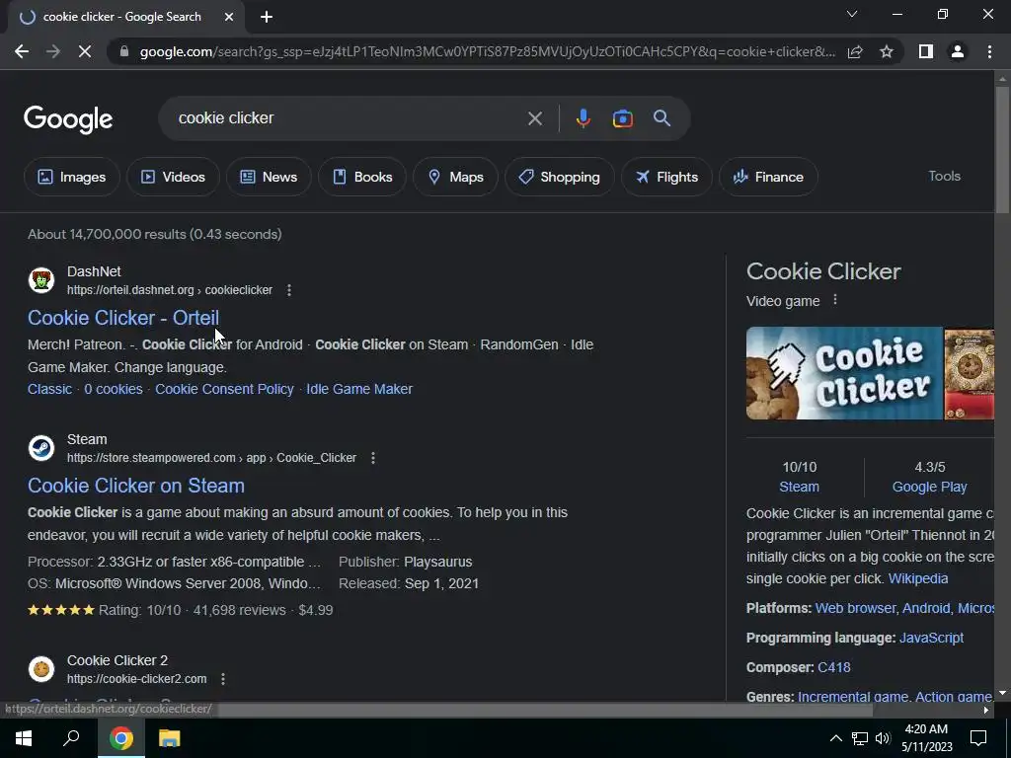Open Chrome side panel icon

coord(926,51)
